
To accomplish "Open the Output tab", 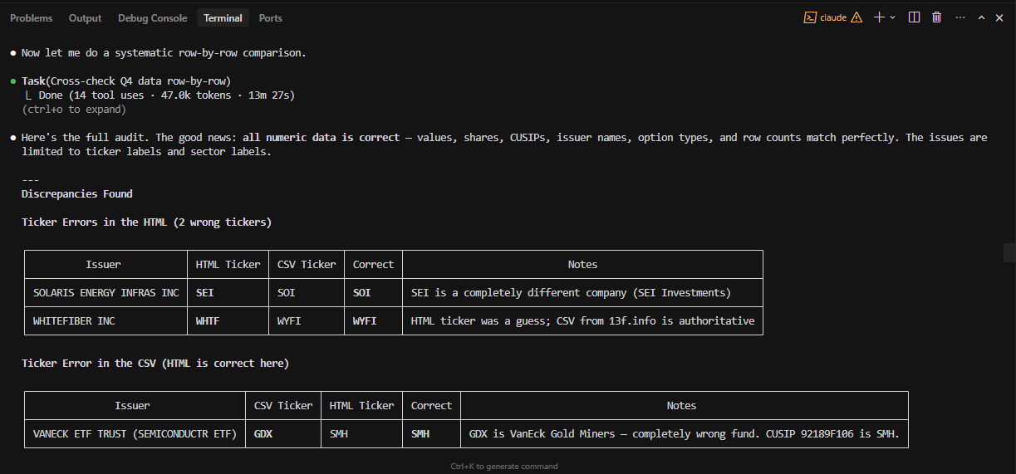I will [x=85, y=17].
